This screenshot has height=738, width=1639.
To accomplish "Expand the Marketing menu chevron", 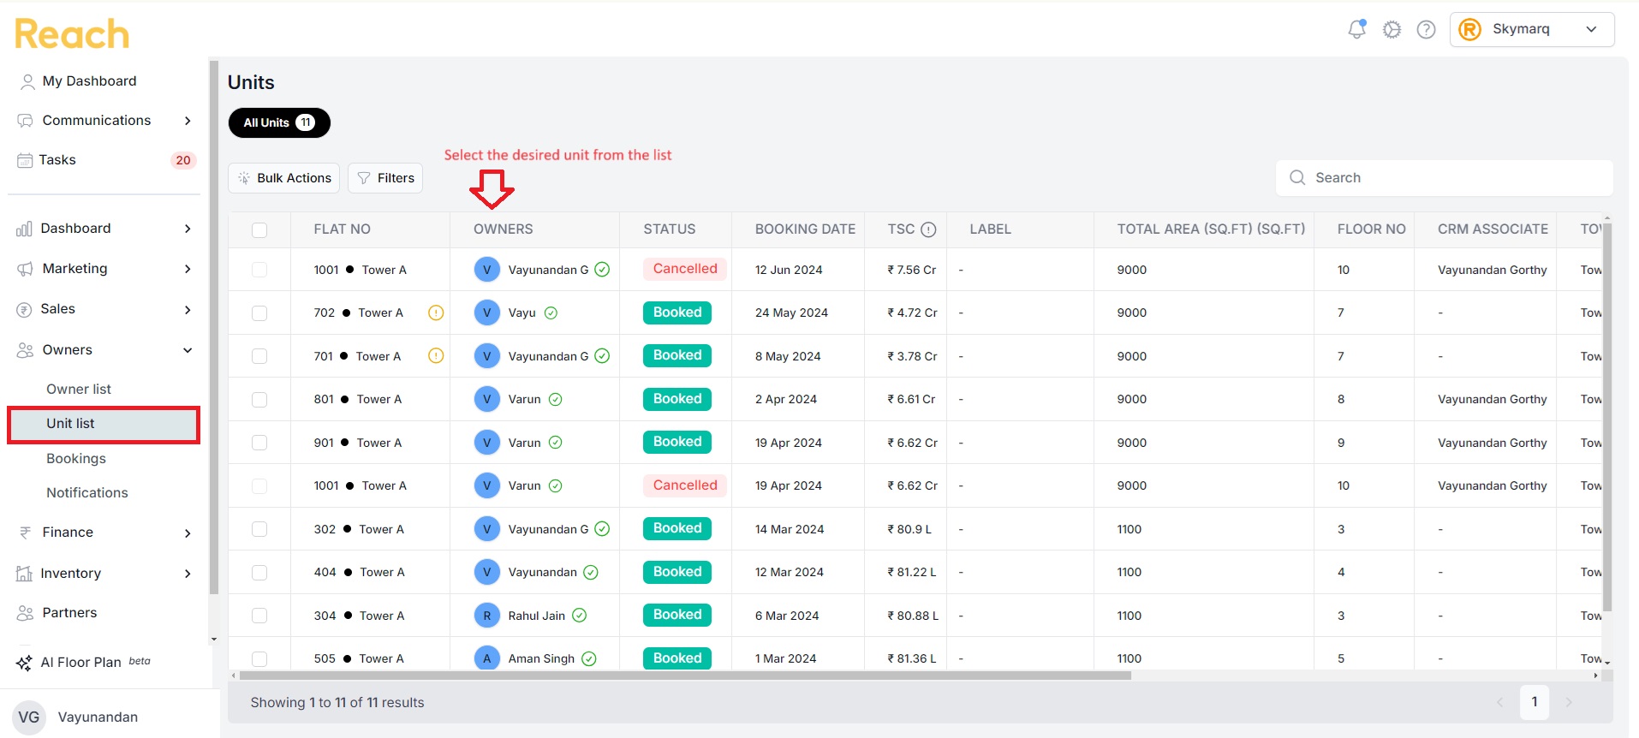I will click(188, 269).
